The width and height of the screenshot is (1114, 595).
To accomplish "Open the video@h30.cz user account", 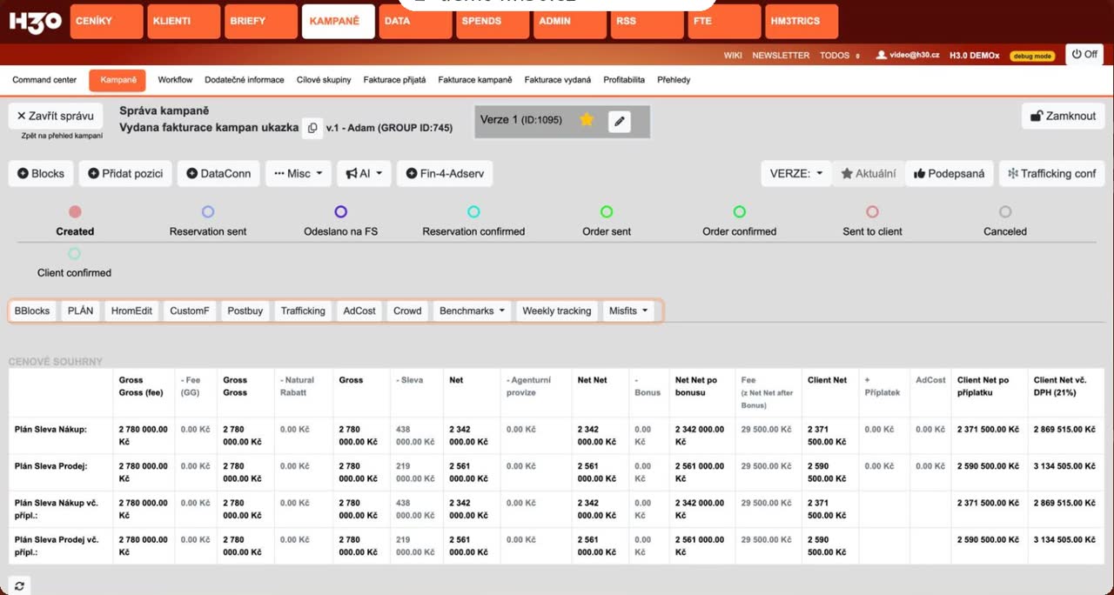I will pyautogui.click(x=908, y=55).
